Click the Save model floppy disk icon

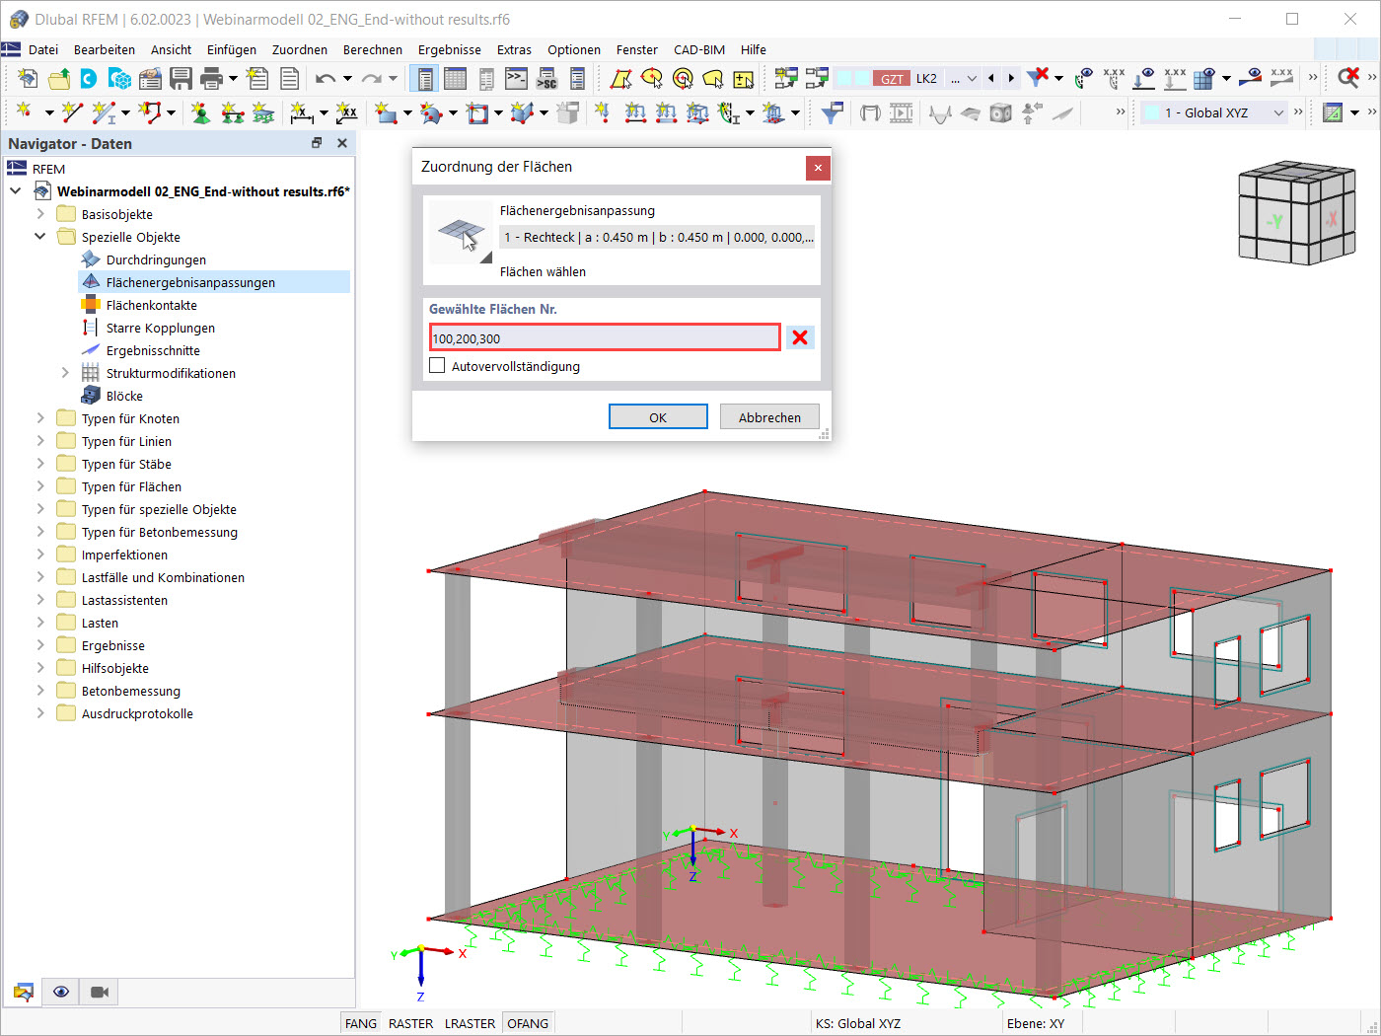[181, 79]
